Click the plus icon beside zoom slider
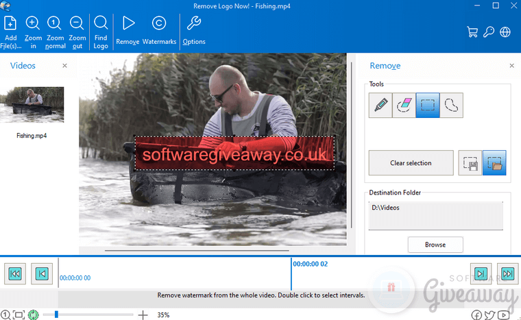This screenshot has width=521, height=320. tap(143, 315)
